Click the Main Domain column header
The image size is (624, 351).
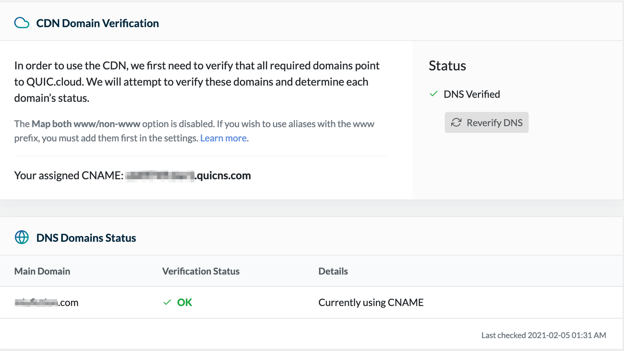(x=42, y=271)
